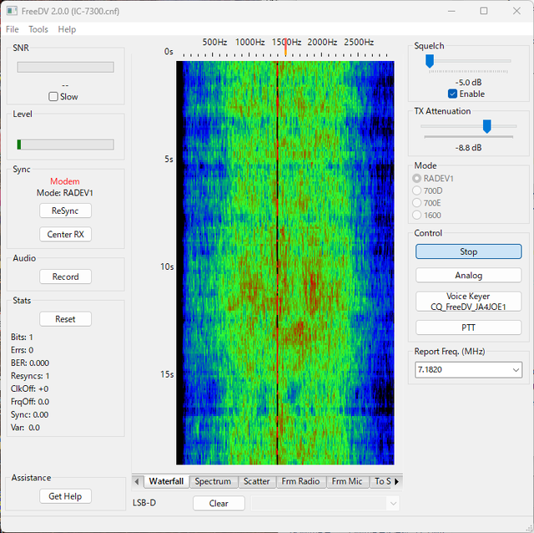The height and width of the screenshot is (533, 534).
Task: Click the 'Var: 0.0' stat
Action: (x=25, y=428)
